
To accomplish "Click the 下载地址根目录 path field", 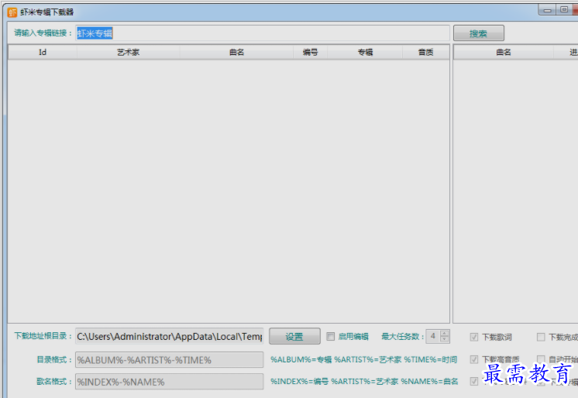I will pos(170,336).
